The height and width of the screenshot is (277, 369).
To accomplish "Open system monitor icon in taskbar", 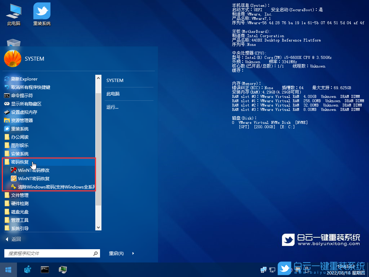I will coord(62,269).
